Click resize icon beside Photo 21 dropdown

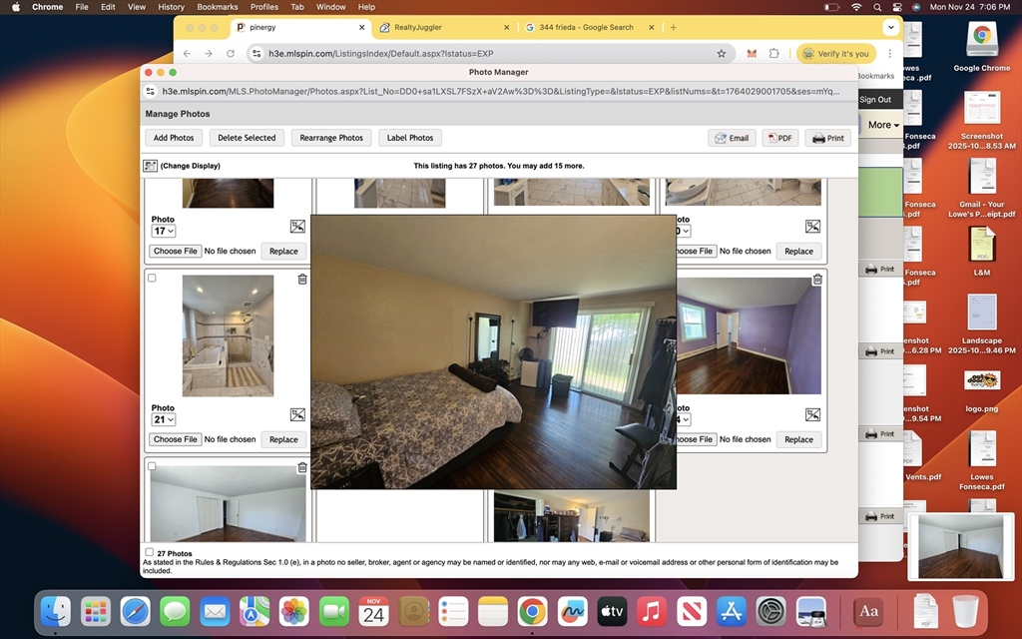pos(297,414)
